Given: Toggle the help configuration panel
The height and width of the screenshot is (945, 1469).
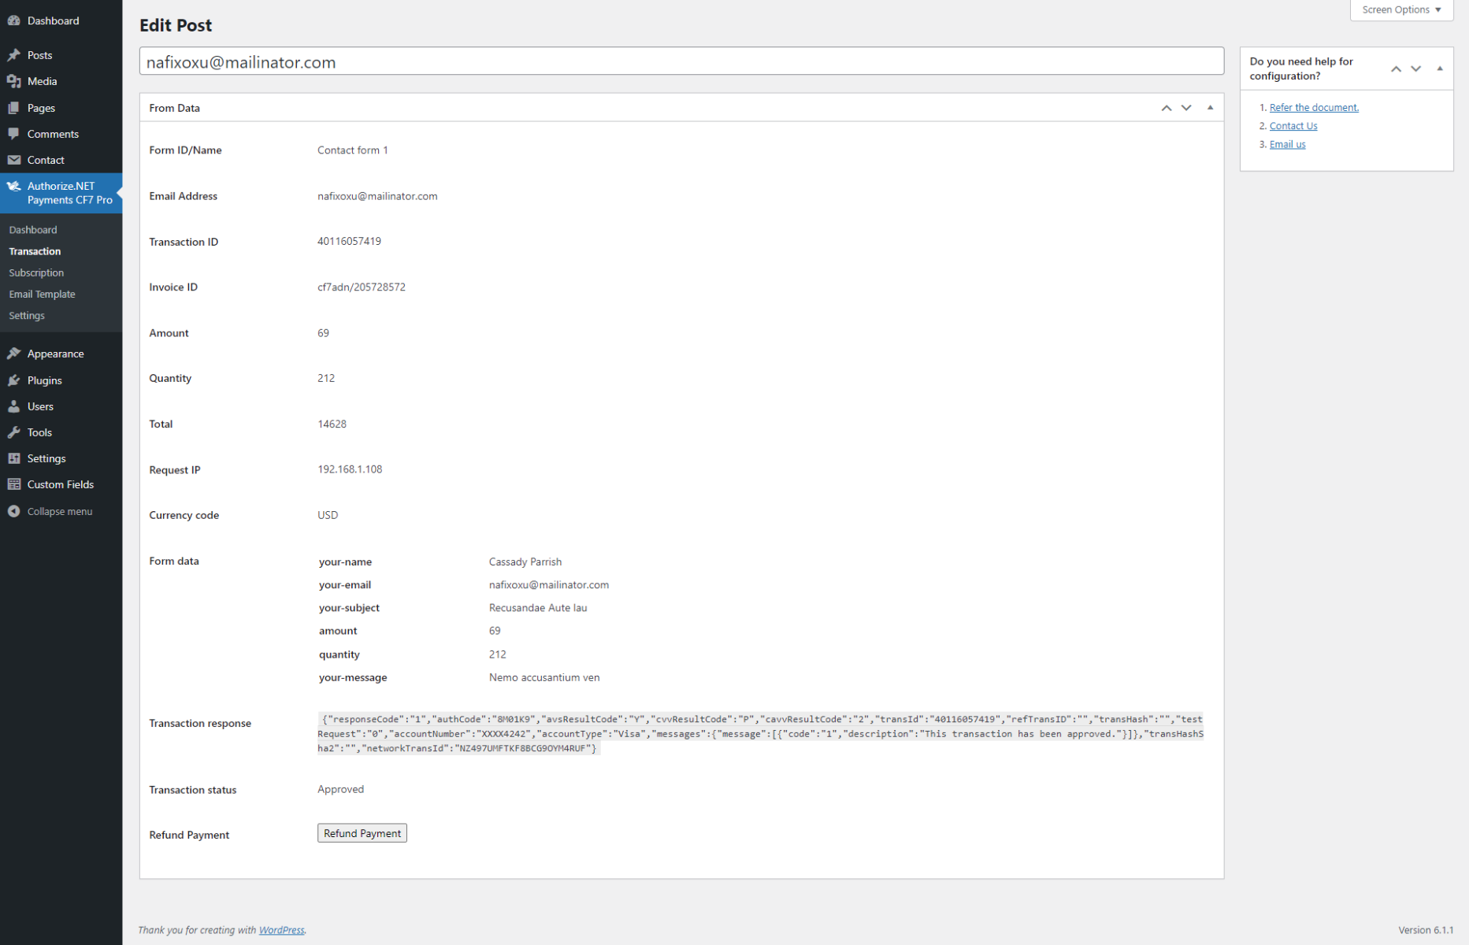Looking at the screenshot, I should [x=1439, y=69].
